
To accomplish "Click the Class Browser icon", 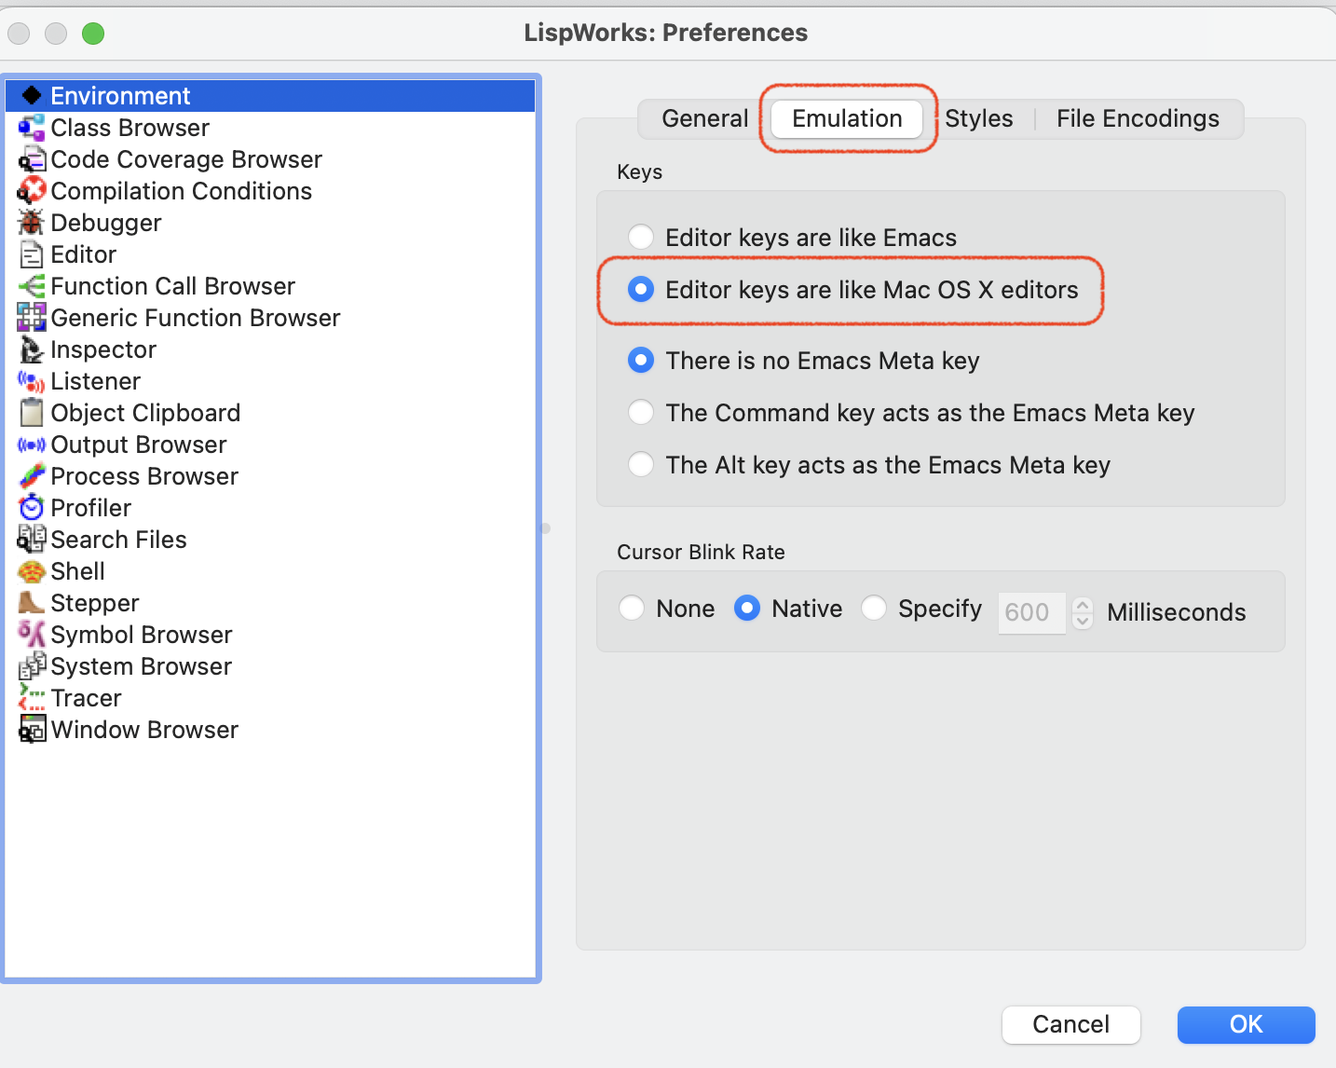I will pos(32,127).
